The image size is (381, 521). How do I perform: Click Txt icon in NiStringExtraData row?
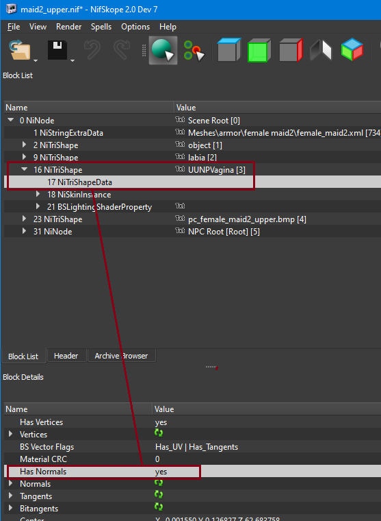click(180, 132)
